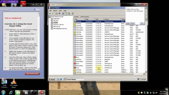
Task: Click the Refresh toolbar icon
Action: tap(66, 13)
